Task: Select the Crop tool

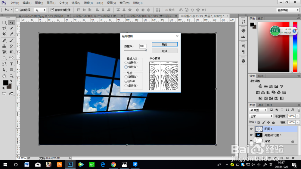Action: [4, 34]
